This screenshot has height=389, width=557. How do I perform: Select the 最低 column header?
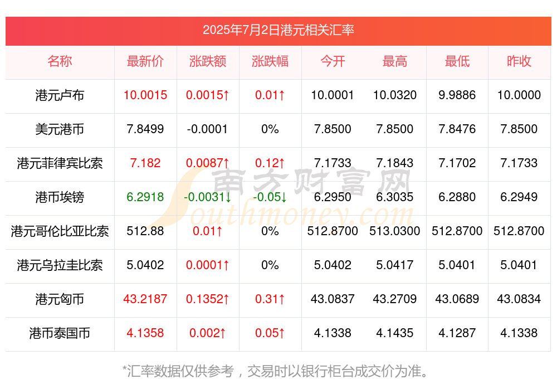click(x=457, y=61)
